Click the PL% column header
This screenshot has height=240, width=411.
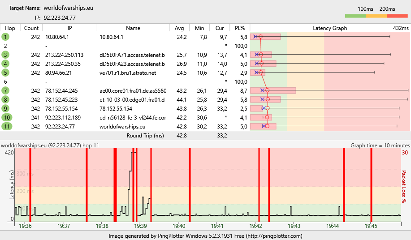click(x=240, y=28)
